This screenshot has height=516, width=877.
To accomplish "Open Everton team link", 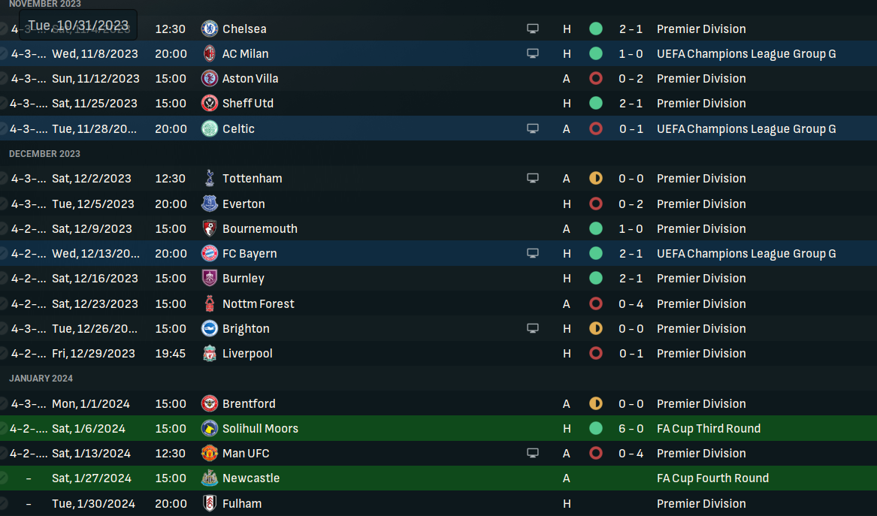I will click(243, 204).
